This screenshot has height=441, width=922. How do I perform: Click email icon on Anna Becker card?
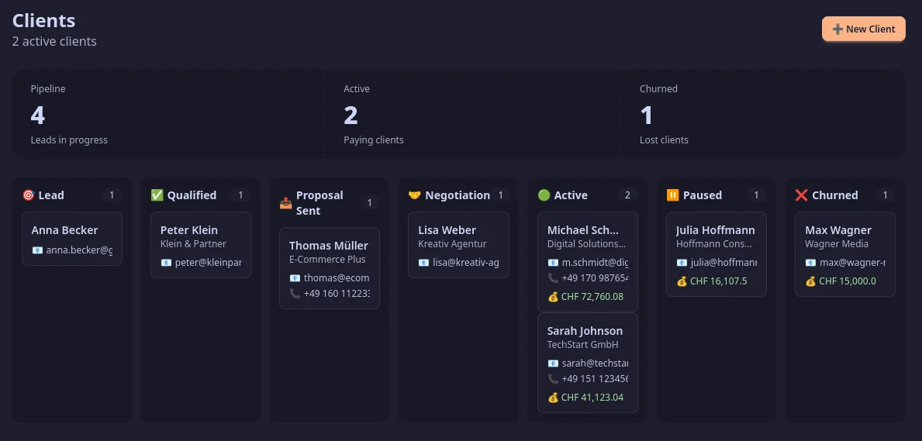pos(37,250)
